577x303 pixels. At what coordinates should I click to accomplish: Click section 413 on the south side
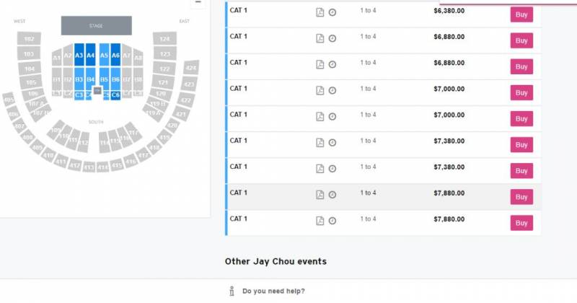89,167
